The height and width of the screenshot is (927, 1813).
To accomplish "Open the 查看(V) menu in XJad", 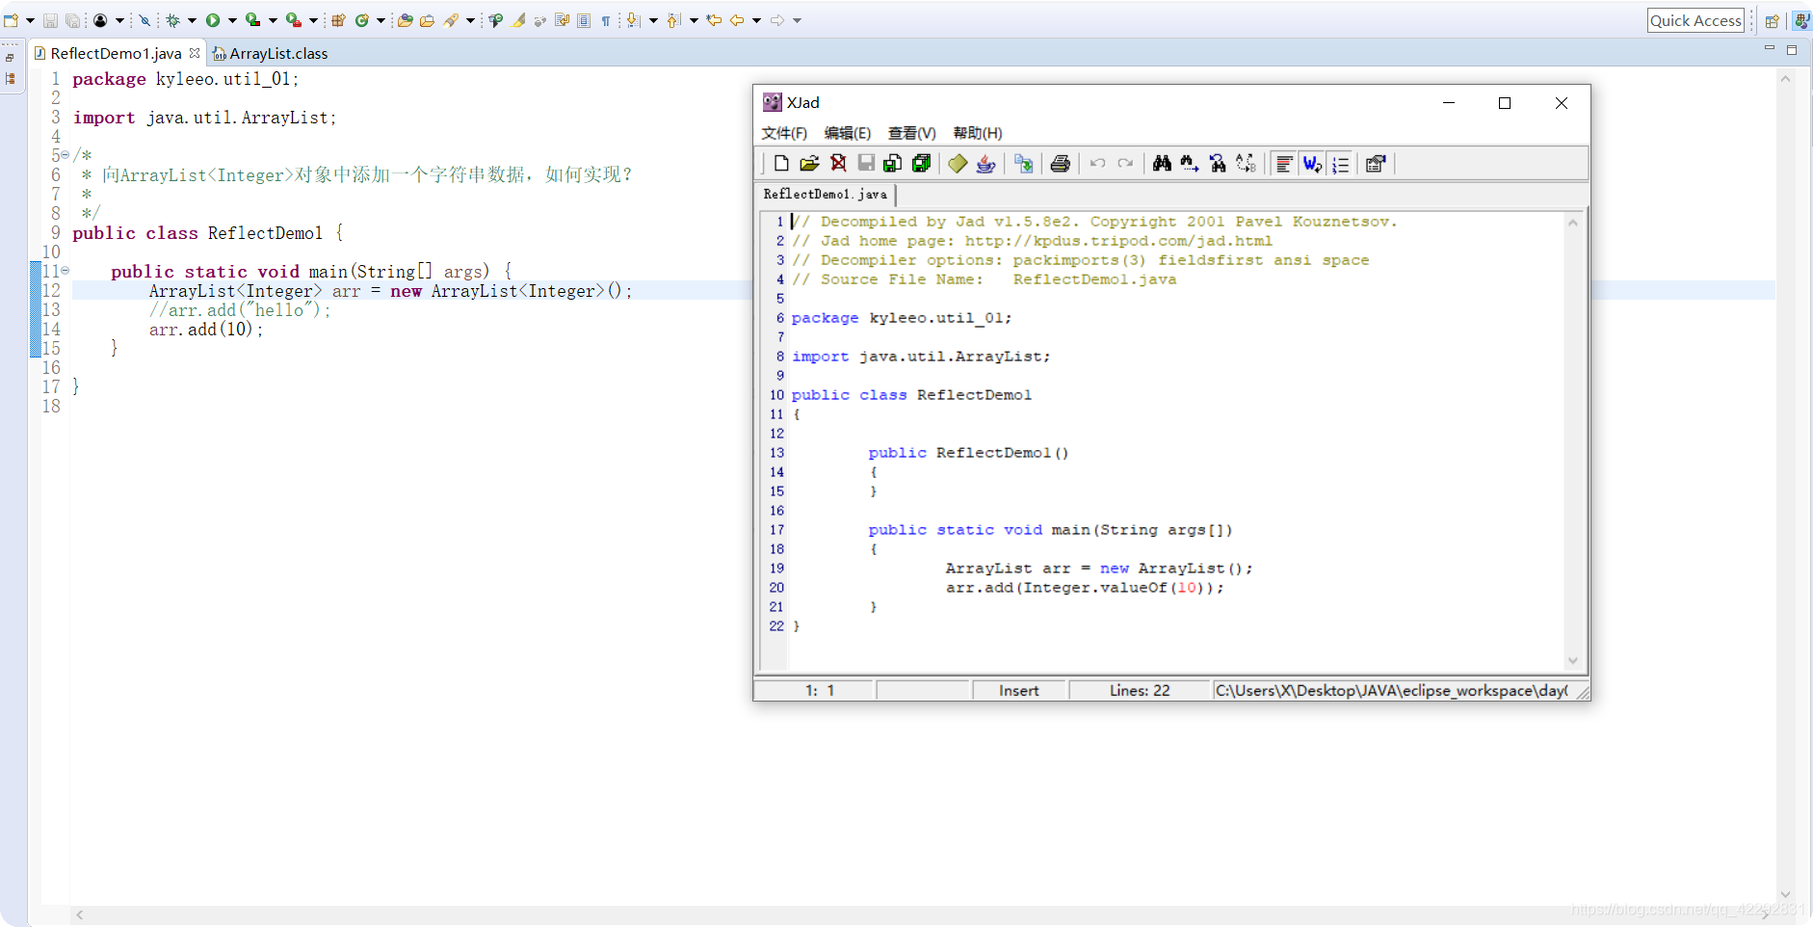I will (909, 133).
